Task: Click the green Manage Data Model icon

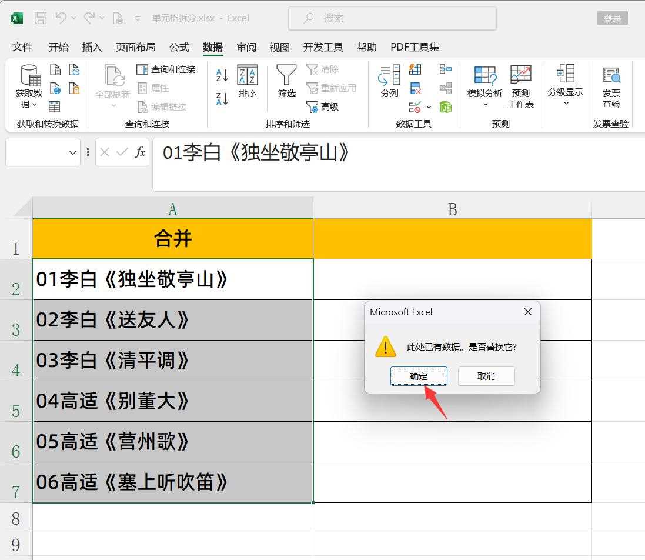Action: coord(446,107)
